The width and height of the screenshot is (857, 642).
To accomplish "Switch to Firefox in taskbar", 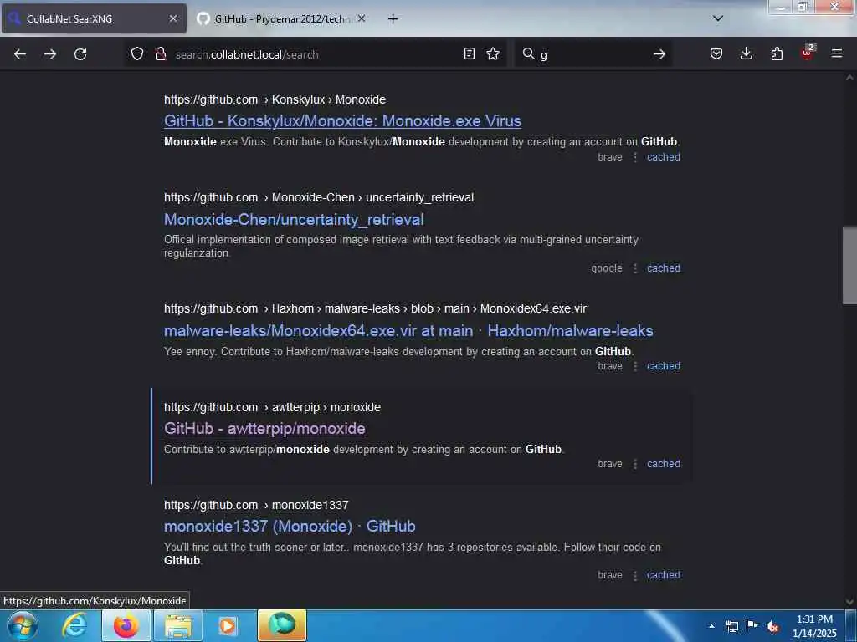I will click(x=126, y=625).
